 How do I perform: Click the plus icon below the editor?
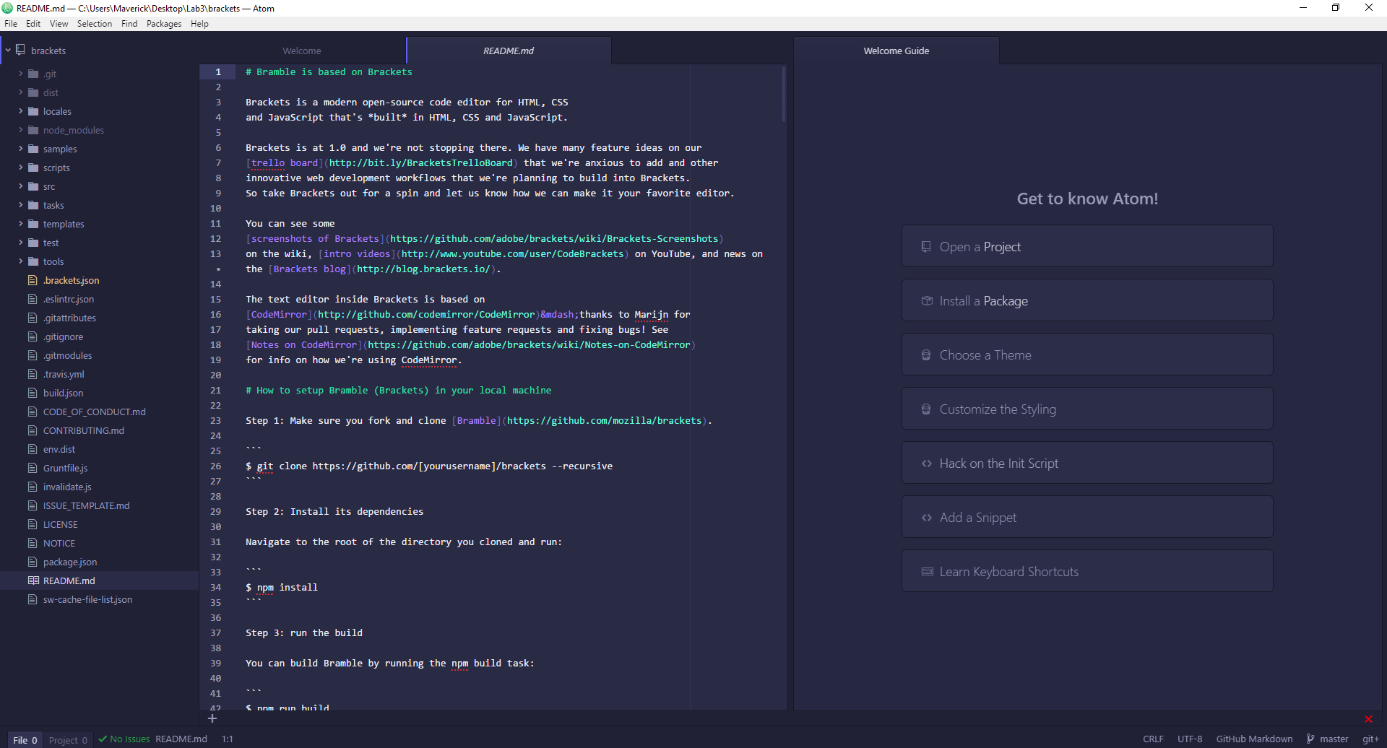click(x=212, y=718)
